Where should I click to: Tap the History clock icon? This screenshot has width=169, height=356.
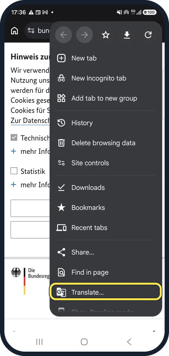61,123
